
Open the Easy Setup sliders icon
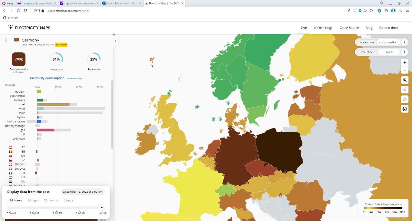pyautogui.click(x=407, y=11)
